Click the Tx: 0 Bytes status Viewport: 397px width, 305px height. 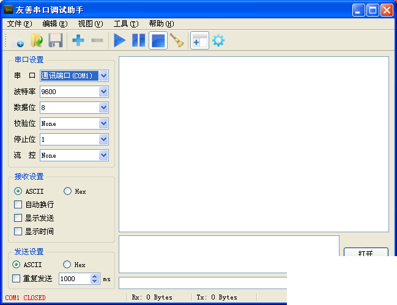pyautogui.click(x=217, y=298)
